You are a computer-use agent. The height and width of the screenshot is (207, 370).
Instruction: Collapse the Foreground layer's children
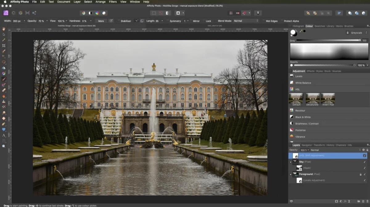point(290,174)
